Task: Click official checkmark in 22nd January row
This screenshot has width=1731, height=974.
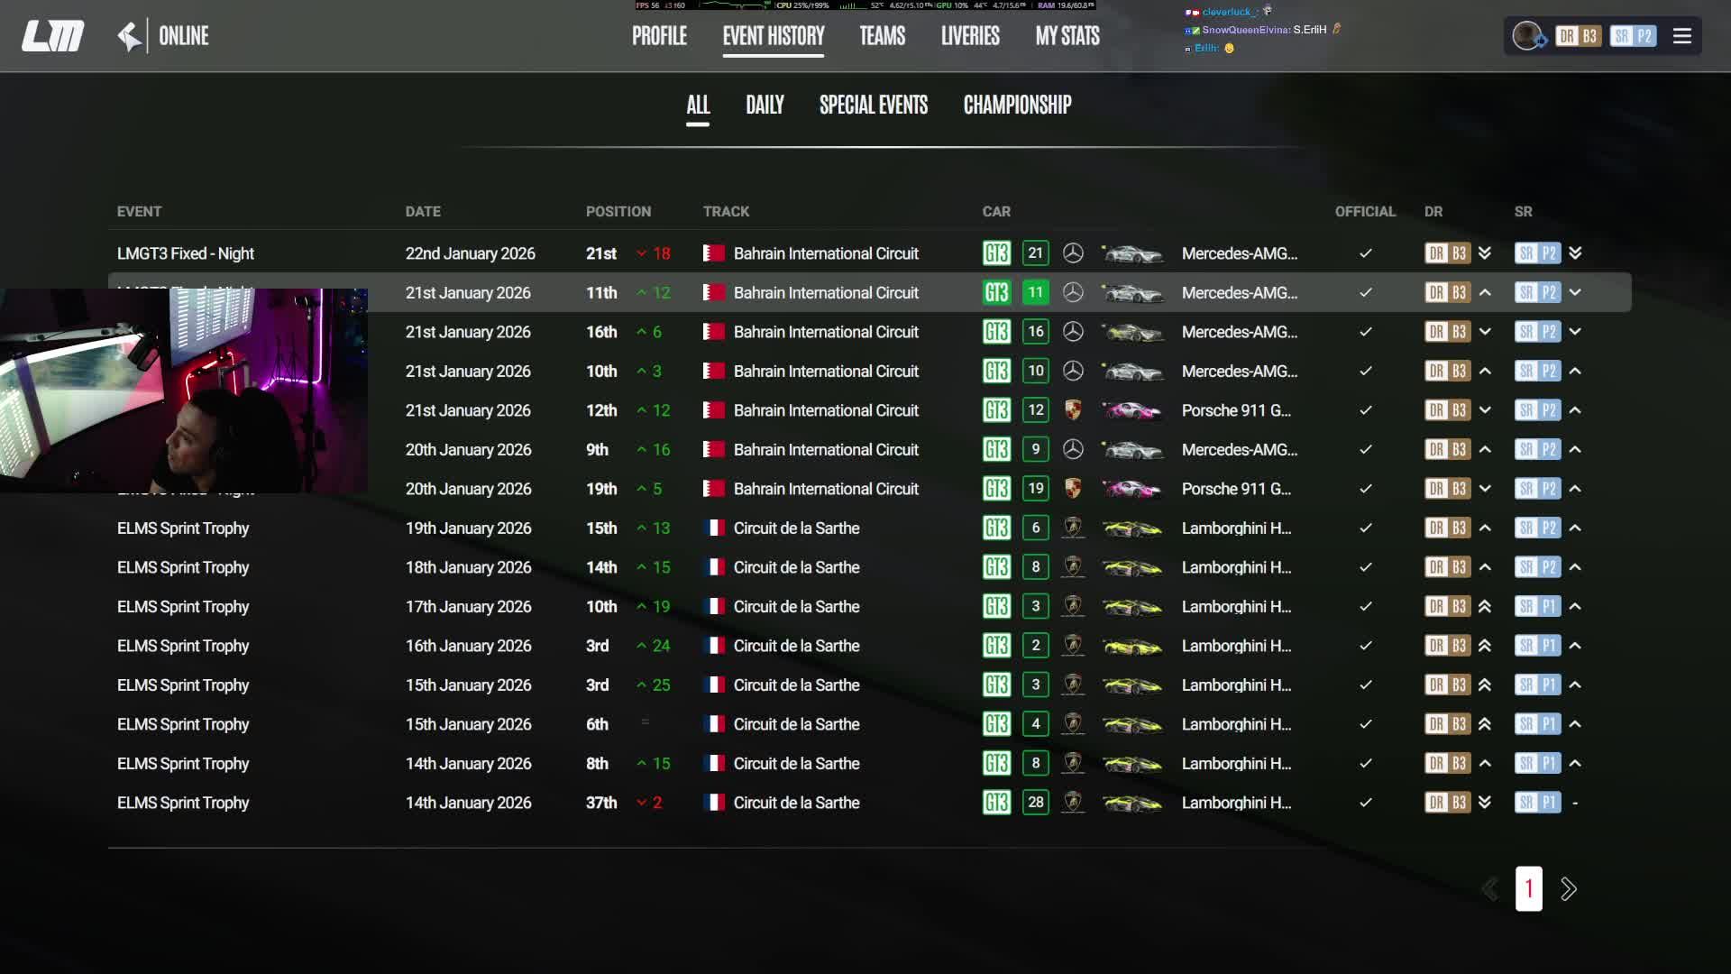Action: (1365, 253)
